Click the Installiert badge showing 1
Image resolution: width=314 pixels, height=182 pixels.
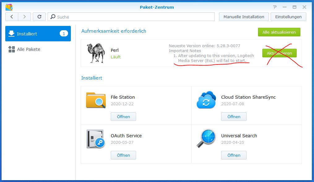point(64,34)
